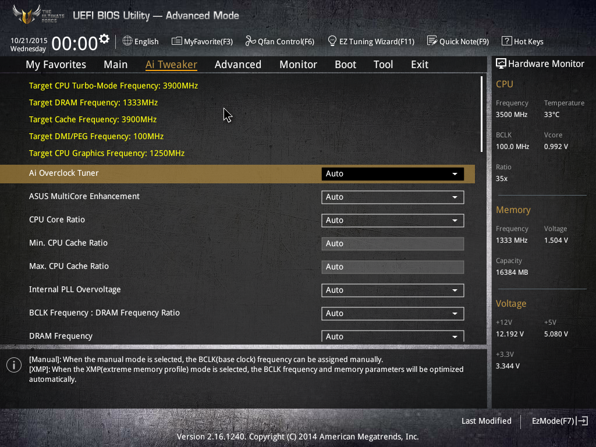The width and height of the screenshot is (596, 447).
Task: Click Target CPU Turbo-Mode Frequency: 3900MHz
Action: tap(113, 86)
